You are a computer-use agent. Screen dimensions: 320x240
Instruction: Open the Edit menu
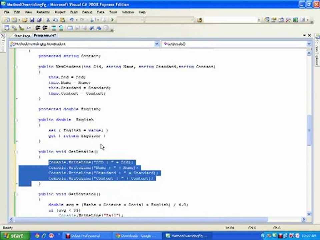[17, 12]
